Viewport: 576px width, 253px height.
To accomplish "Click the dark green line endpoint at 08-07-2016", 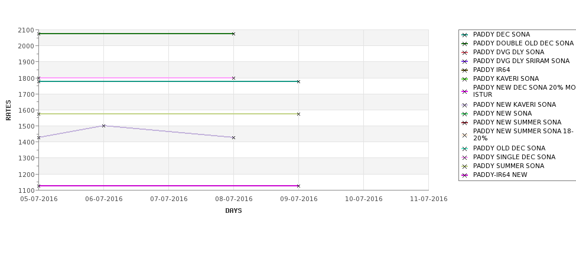I will point(233,34).
